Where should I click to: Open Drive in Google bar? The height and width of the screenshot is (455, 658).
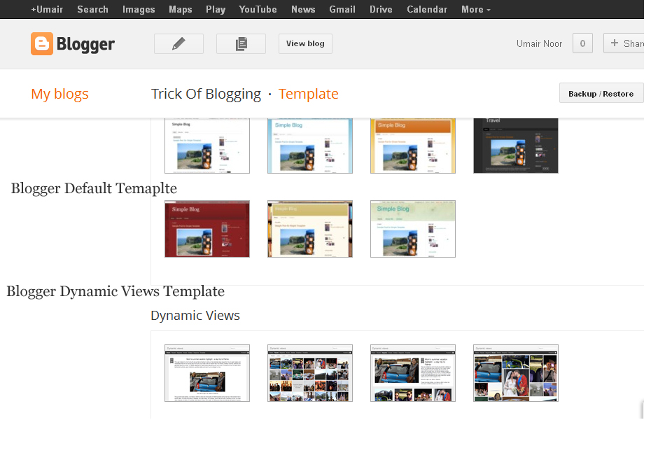pos(381,9)
